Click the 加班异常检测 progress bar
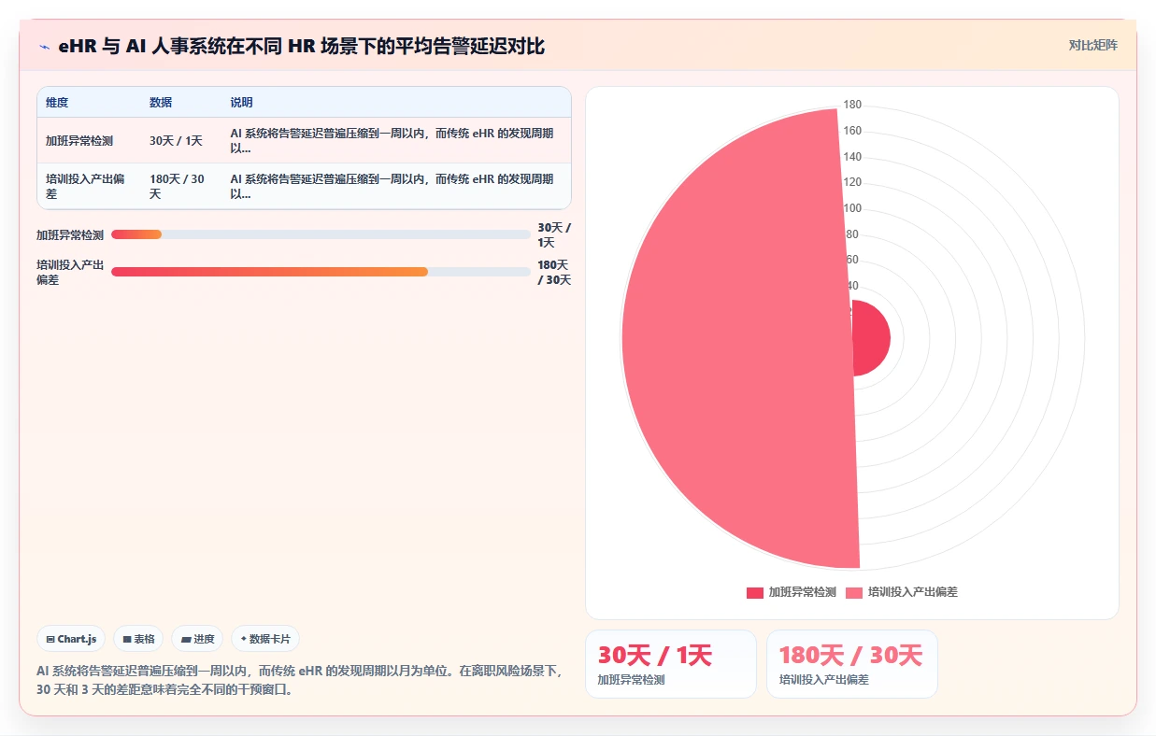Viewport: 1156px width, 736px height. pos(321,234)
